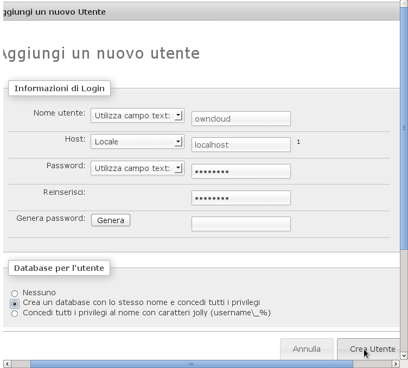Click the empty generated password field
408x368 pixels.
coord(241,224)
